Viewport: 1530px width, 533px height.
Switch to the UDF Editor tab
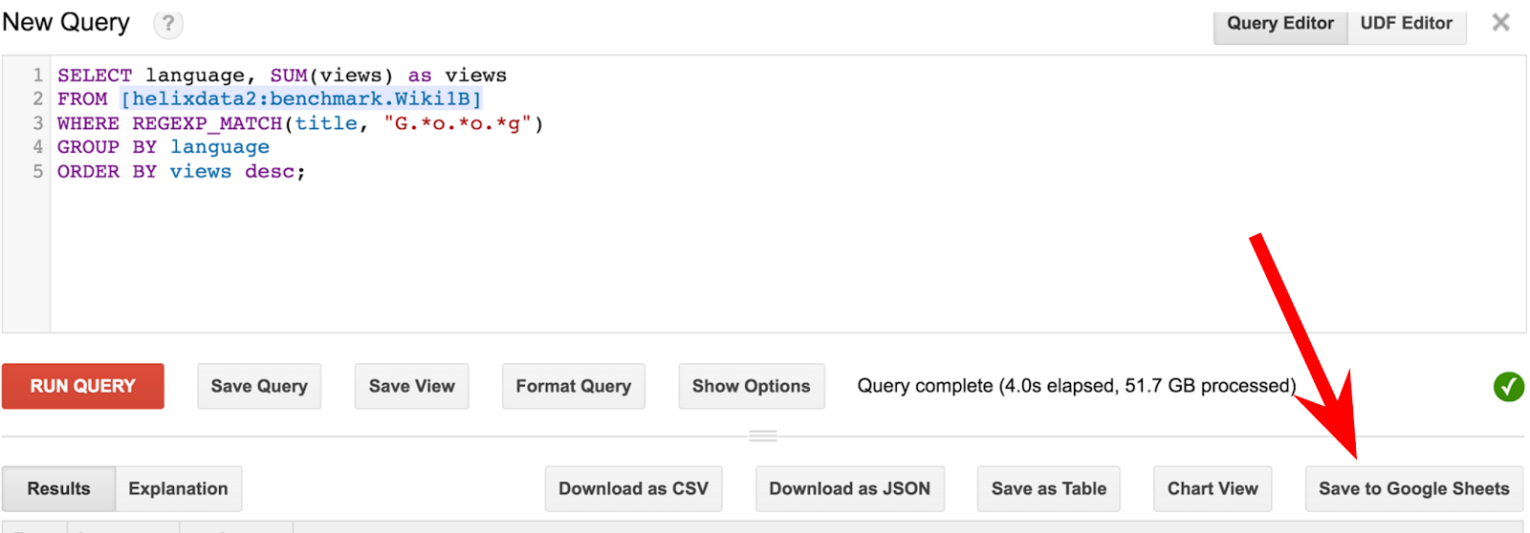point(1406,24)
